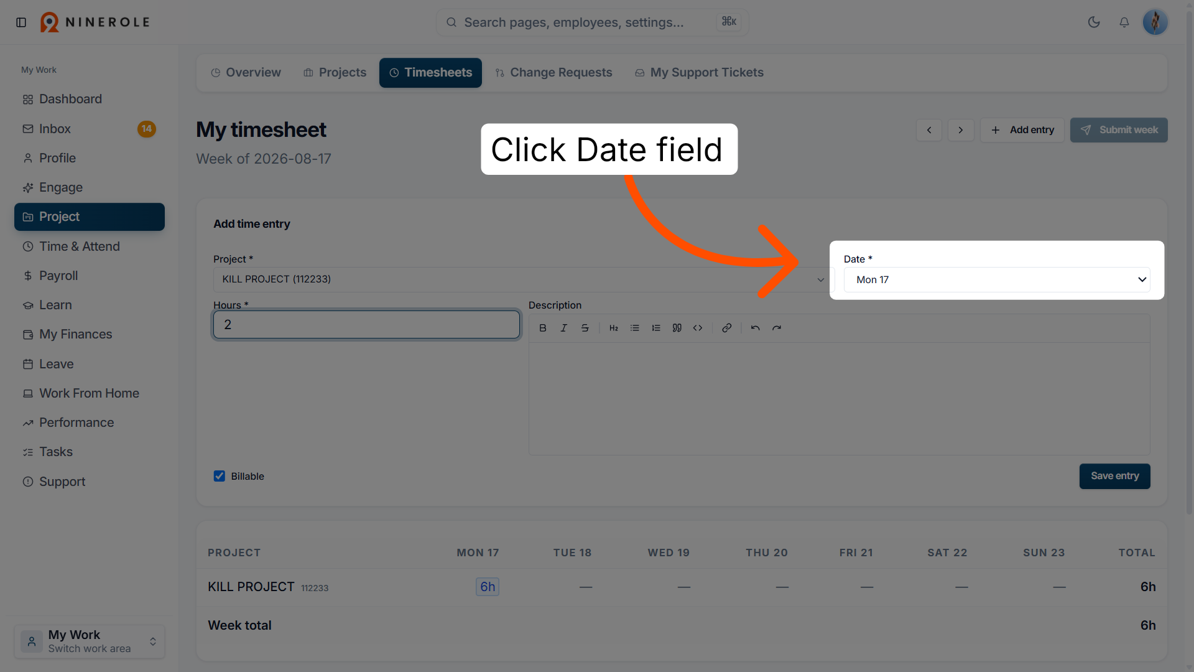The image size is (1194, 672).
Task: Click Submit week button
Action: coord(1119,130)
